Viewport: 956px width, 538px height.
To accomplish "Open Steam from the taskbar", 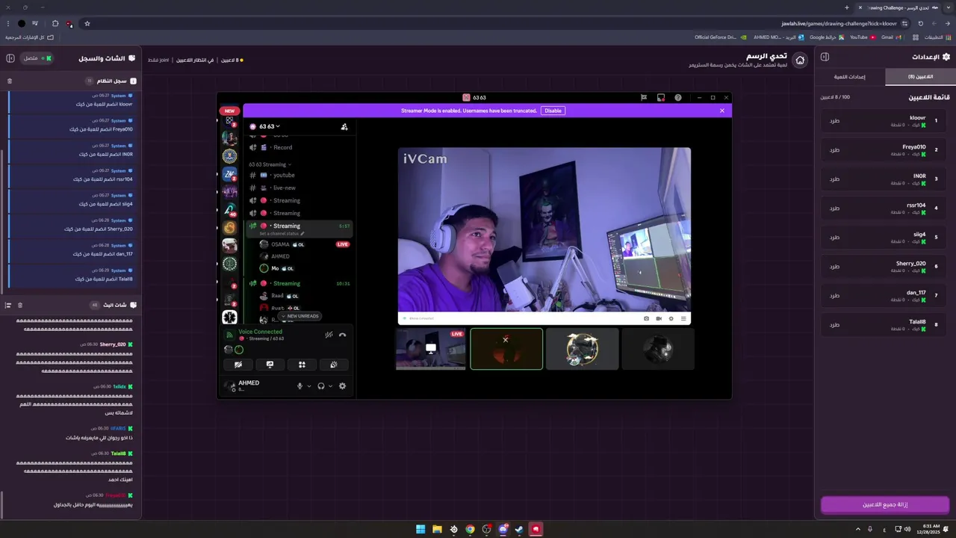I will 519,529.
